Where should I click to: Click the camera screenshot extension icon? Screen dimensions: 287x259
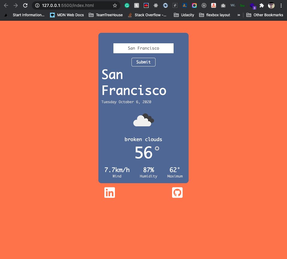click(223, 5)
